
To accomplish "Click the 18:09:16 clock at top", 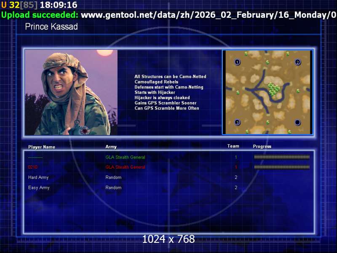I will (x=59, y=5).
